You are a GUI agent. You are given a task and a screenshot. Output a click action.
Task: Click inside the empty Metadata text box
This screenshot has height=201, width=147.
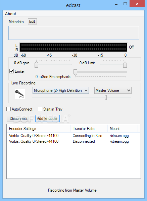74,33
